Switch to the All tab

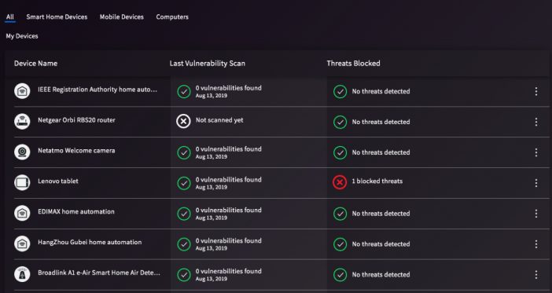tap(10, 16)
